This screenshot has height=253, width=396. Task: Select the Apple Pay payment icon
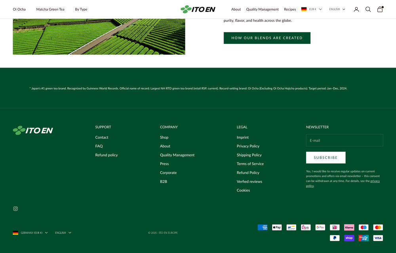(277, 227)
